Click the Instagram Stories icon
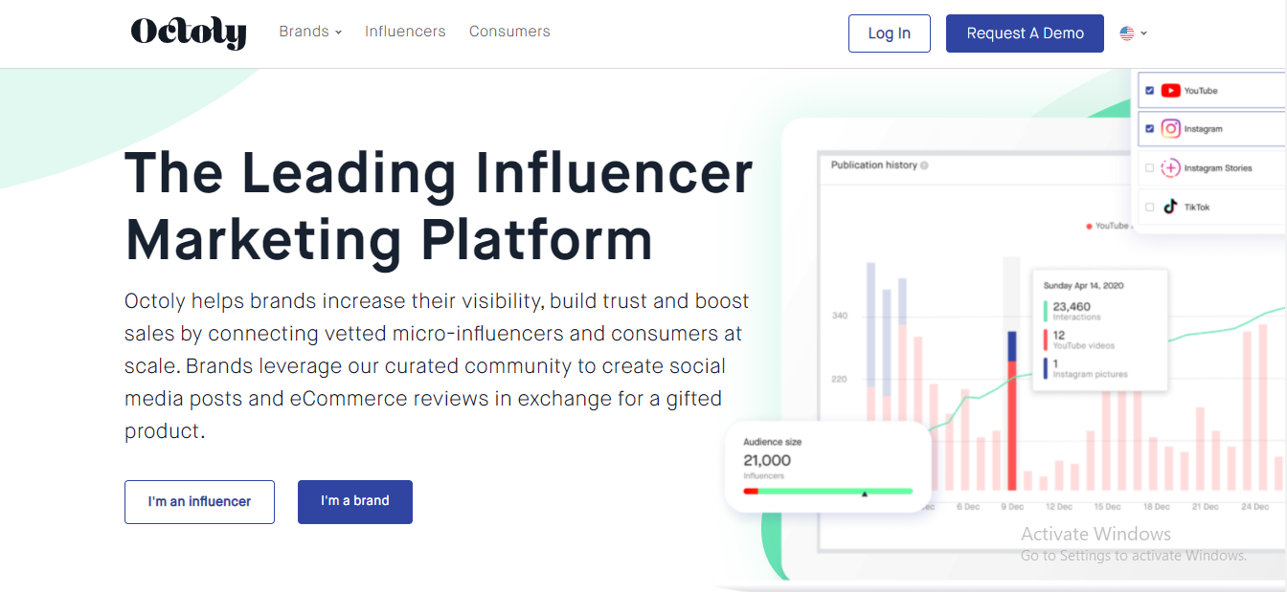 click(x=1170, y=168)
